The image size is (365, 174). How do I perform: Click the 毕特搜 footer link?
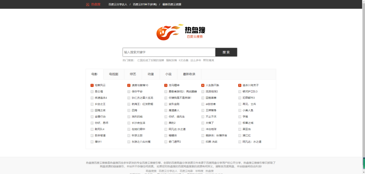point(199,171)
